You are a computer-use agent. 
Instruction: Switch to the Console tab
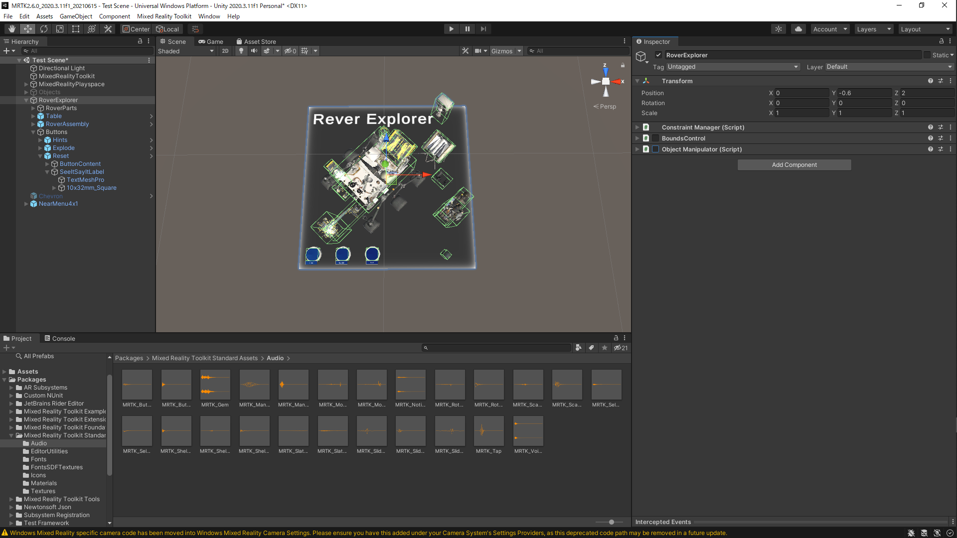point(60,339)
